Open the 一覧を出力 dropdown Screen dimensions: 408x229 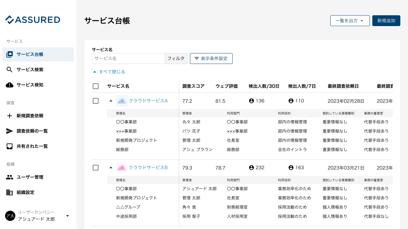(350, 20)
